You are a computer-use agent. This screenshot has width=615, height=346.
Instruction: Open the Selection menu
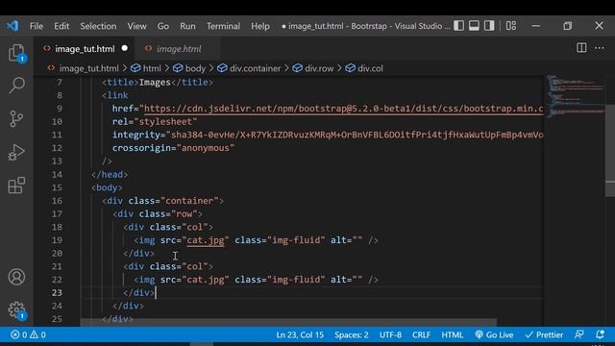click(98, 26)
